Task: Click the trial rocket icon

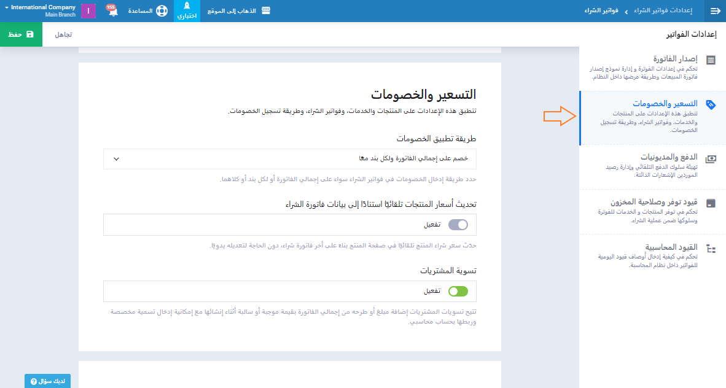Action: click(187, 7)
